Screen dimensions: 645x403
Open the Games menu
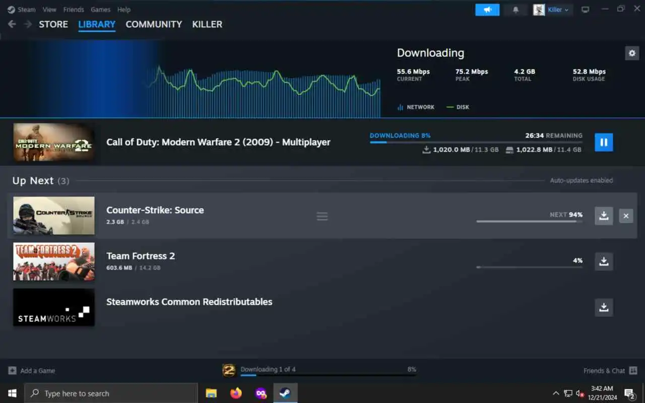point(101,10)
